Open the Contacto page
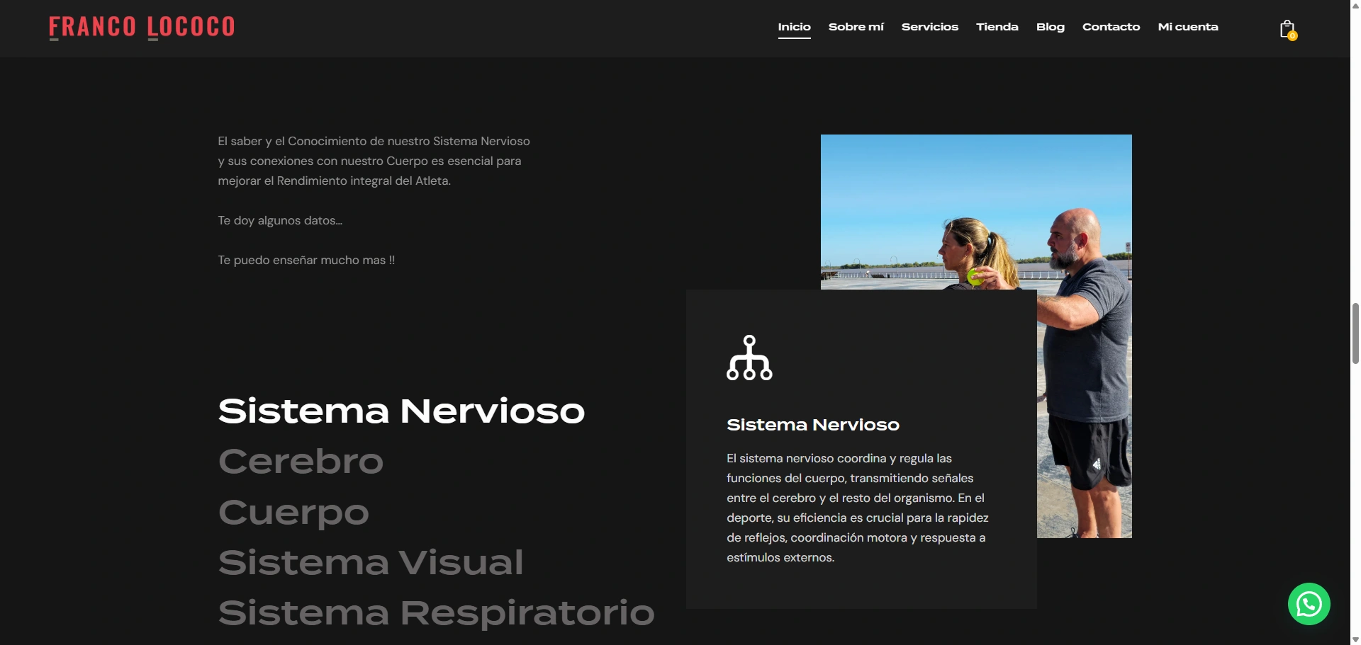 pyautogui.click(x=1111, y=27)
